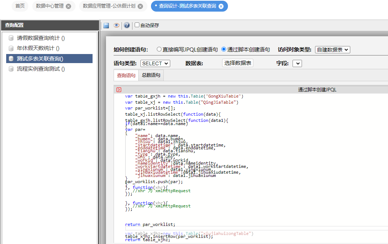This screenshot has width=388, height=244.
Task: Switch to the 首页 tab
Action: [20, 6]
